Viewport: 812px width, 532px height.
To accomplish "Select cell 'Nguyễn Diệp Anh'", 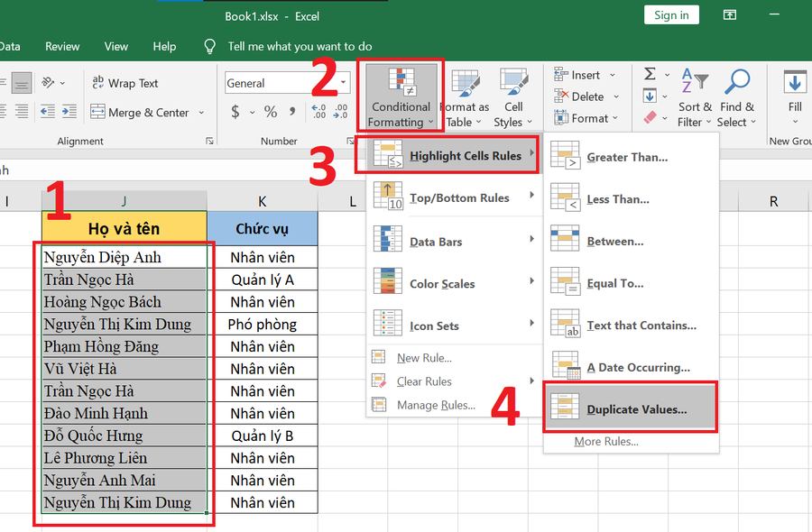I will (x=125, y=257).
